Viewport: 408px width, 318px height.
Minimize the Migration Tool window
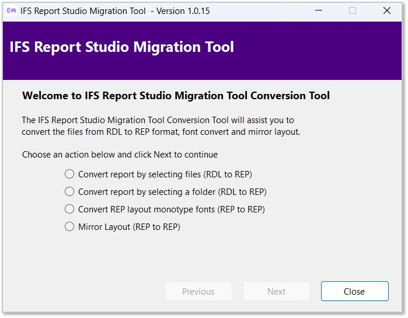coord(319,11)
